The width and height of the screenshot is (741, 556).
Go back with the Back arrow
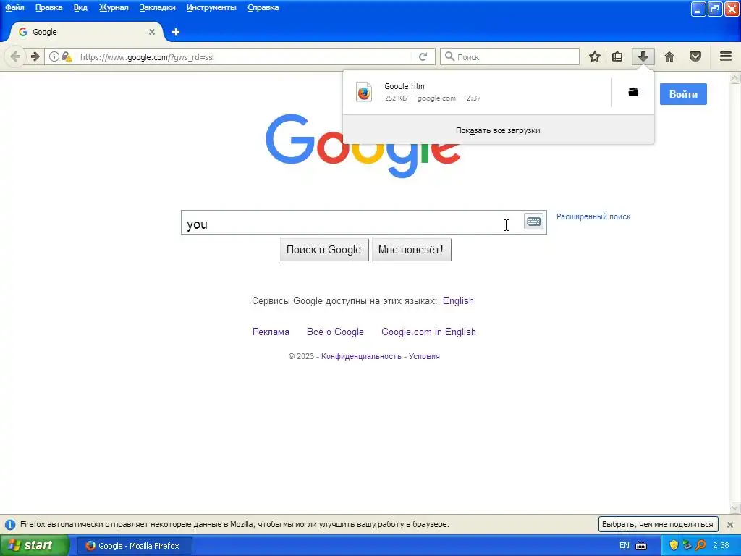pos(15,56)
